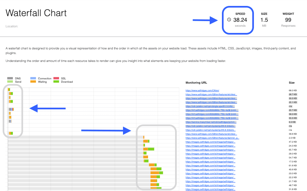Open the images.selfridges link sized 65.7 KB
The height and width of the screenshot is (191, 307).
(210, 150)
